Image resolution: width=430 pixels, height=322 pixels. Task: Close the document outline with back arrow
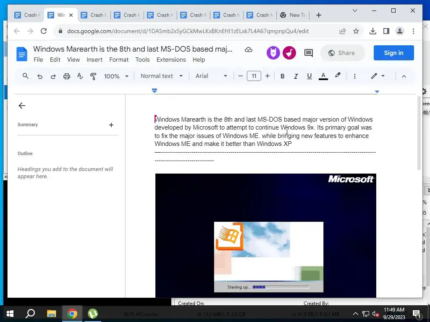pyautogui.click(x=22, y=106)
